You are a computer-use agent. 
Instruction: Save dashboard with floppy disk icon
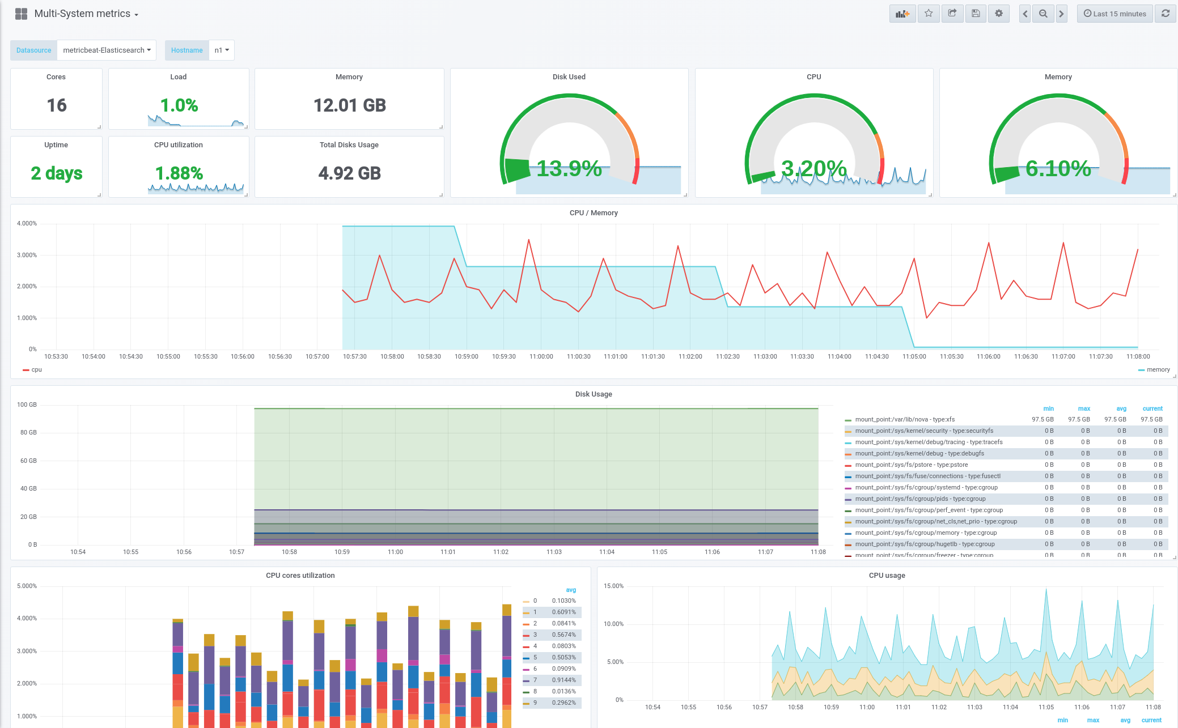[976, 14]
